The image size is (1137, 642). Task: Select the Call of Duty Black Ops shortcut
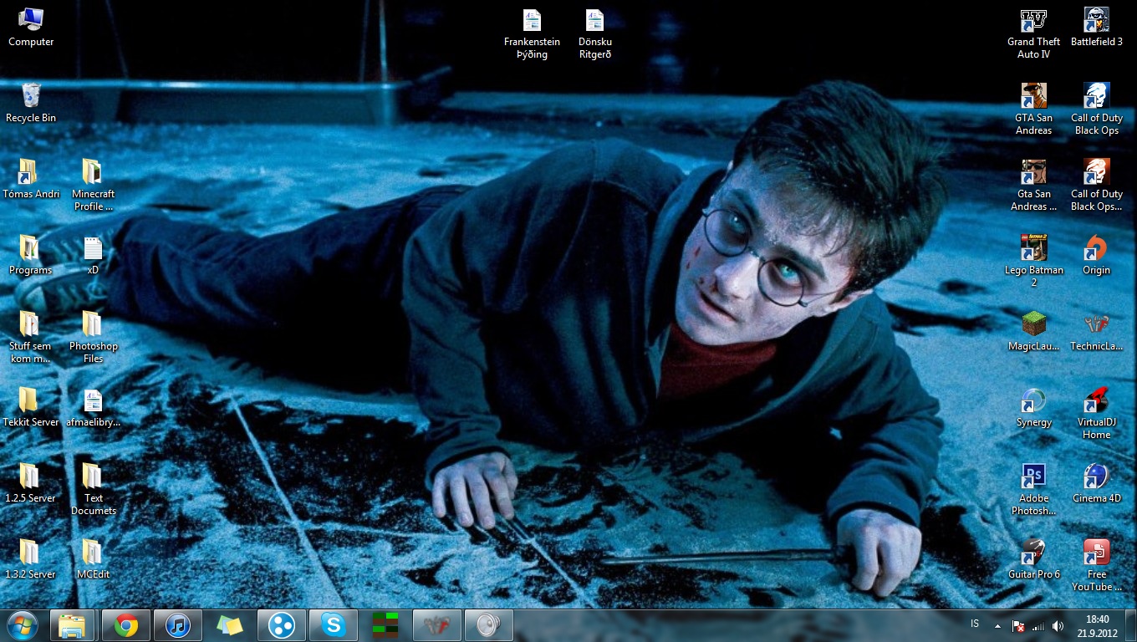tap(1096, 110)
